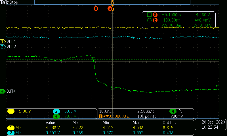Select cursor a label at top of graticule
227x136 pixels.
coord(96,8)
